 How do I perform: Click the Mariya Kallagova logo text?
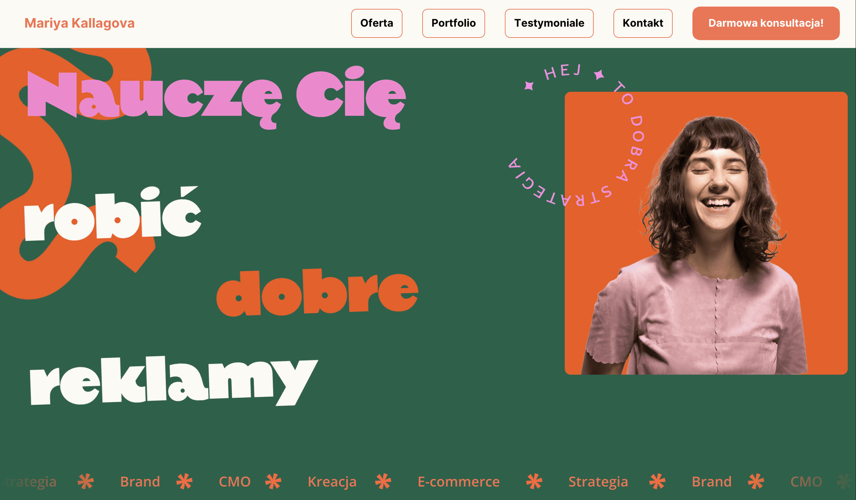click(x=80, y=23)
